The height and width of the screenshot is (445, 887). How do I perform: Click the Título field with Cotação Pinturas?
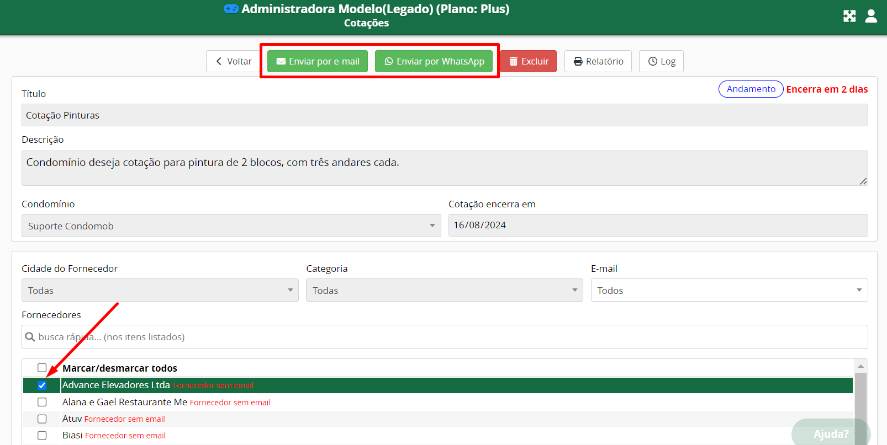coord(445,115)
